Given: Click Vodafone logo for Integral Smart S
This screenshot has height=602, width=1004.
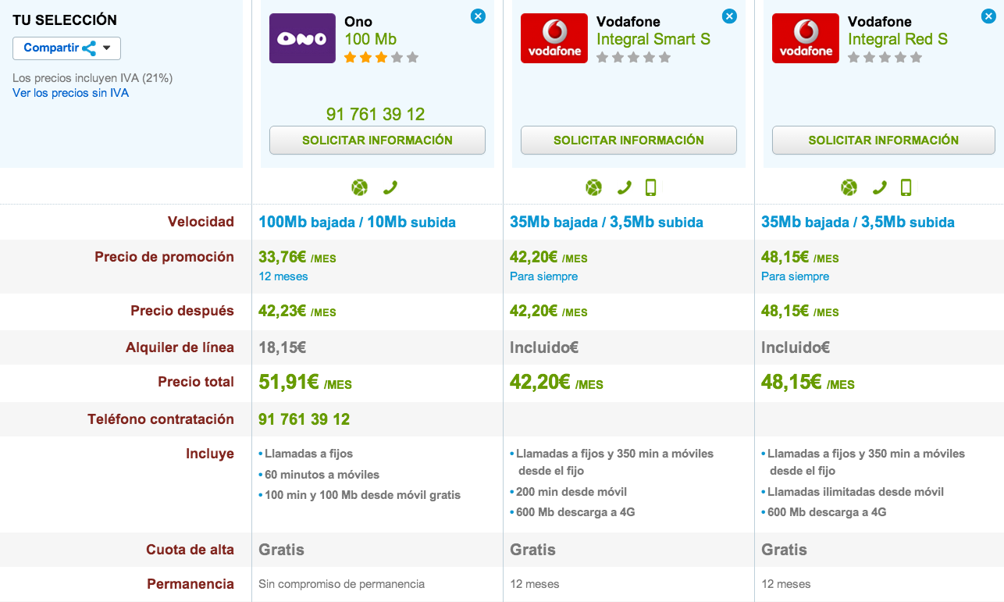Looking at the screenshot, I should point(554,38).
